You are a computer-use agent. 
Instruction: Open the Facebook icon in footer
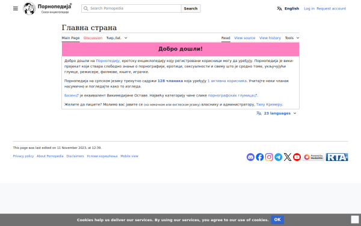point(260,157)
